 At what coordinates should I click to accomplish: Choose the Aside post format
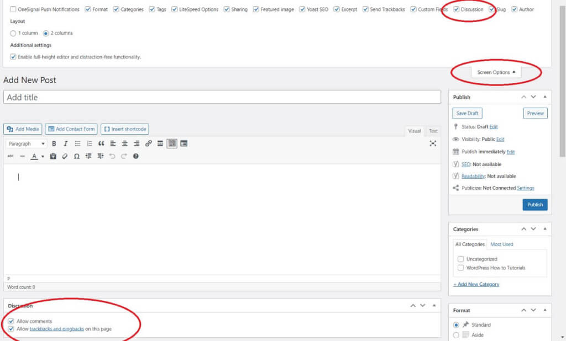coord(455,334)
